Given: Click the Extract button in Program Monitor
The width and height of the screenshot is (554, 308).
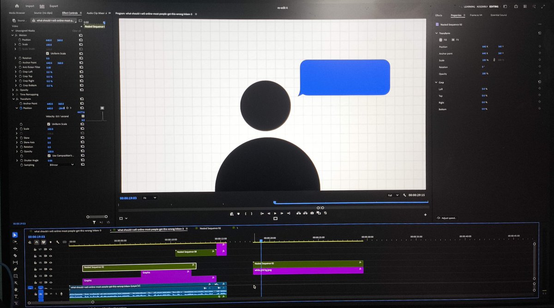Looking at the screenshot, I should coord(305,213).
